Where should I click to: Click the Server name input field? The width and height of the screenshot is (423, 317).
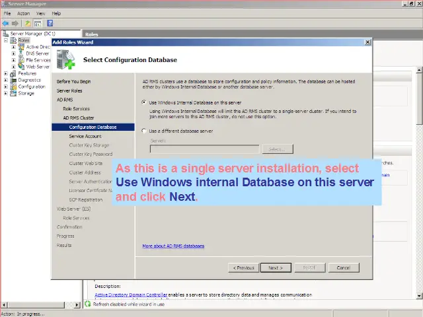tap(204, 149)
